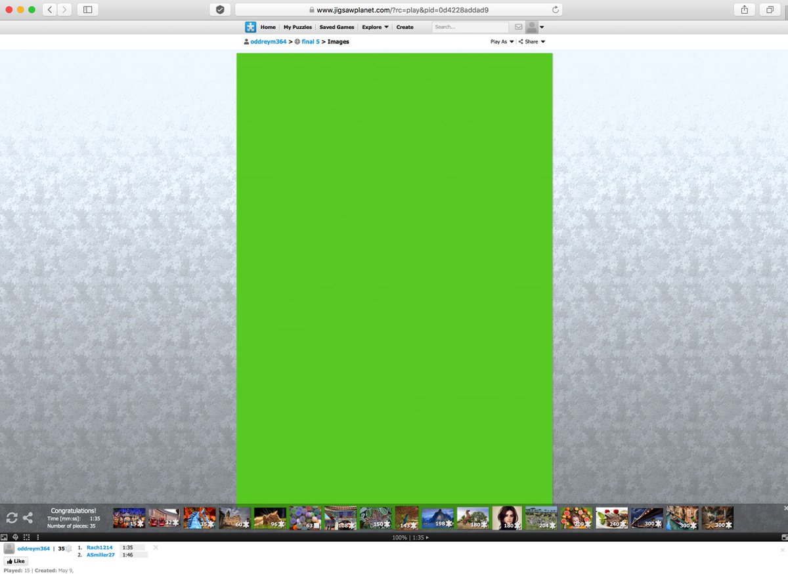
Task: Toggle the ghost image icon
Action: click(15, 537)
